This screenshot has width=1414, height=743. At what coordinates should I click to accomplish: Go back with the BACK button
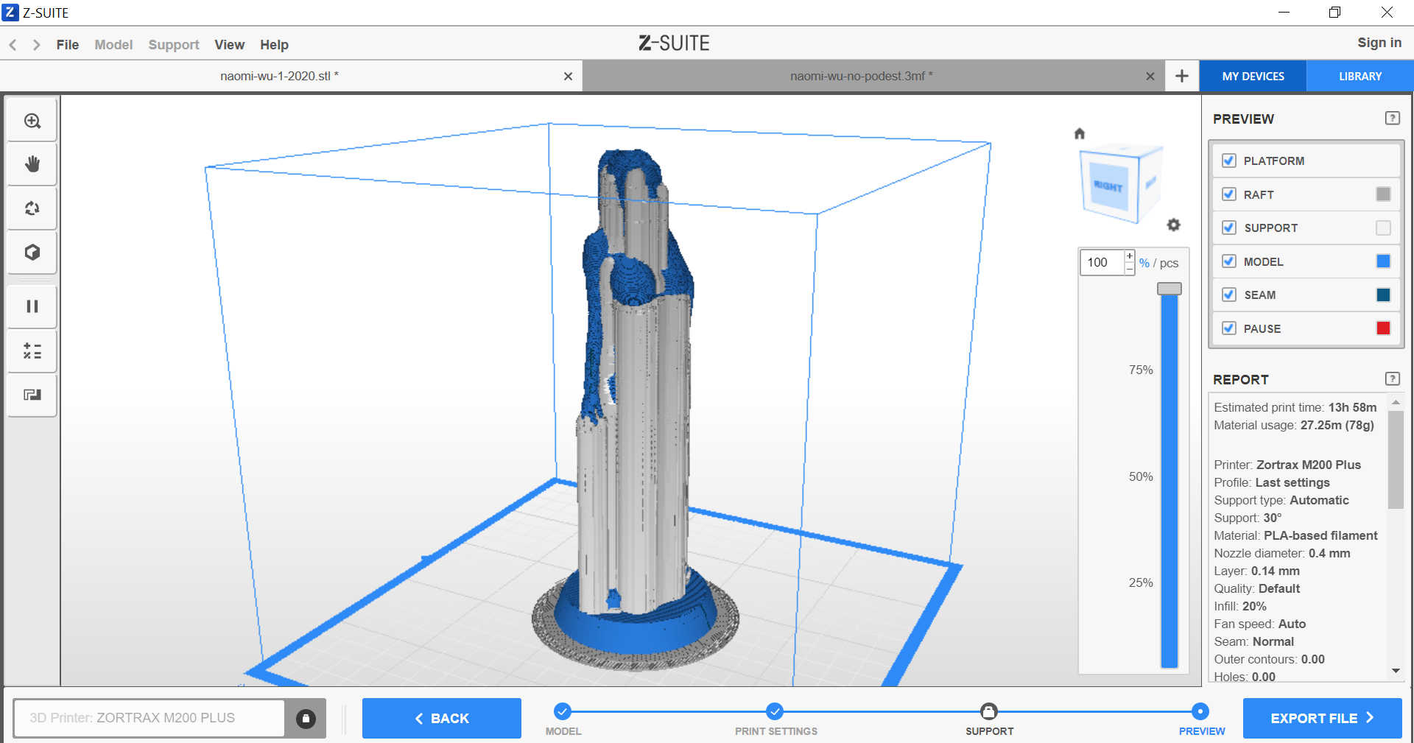442,718
